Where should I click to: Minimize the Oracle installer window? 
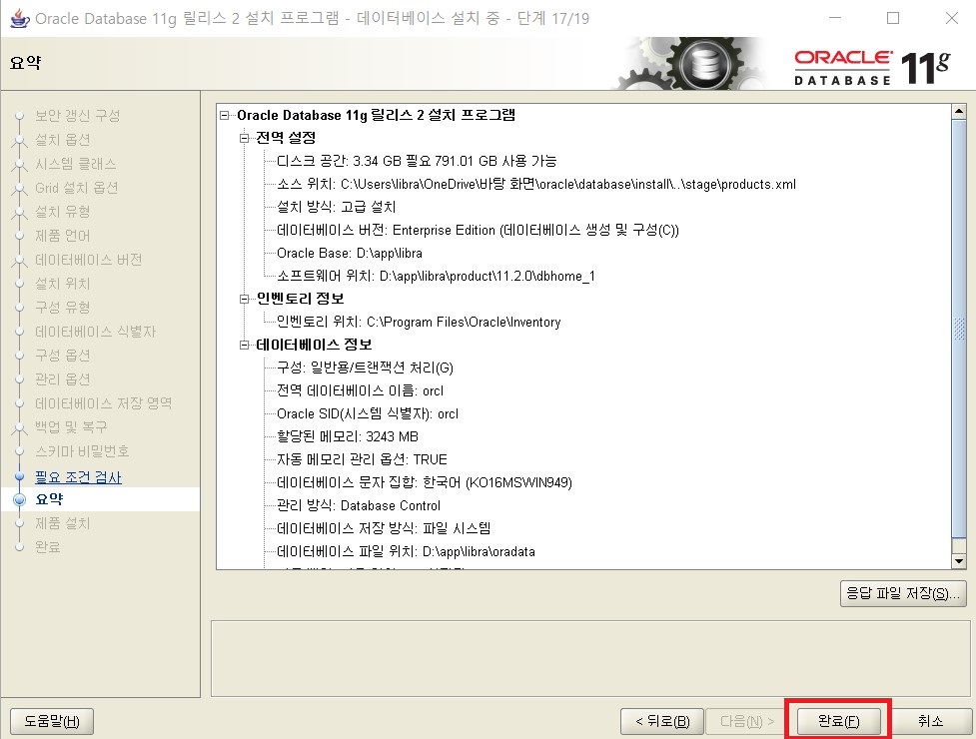click(x=835, y=18)
